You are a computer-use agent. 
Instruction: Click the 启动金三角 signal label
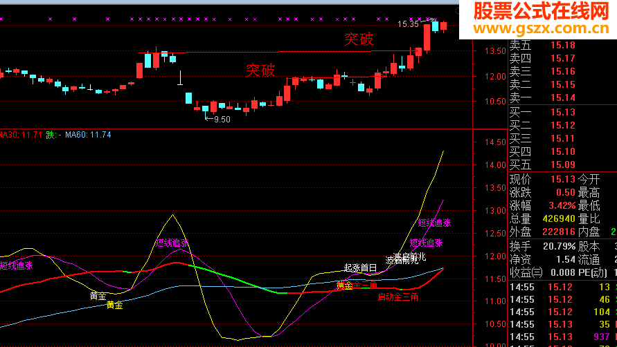pyautogui.click(x=397, y=297)
